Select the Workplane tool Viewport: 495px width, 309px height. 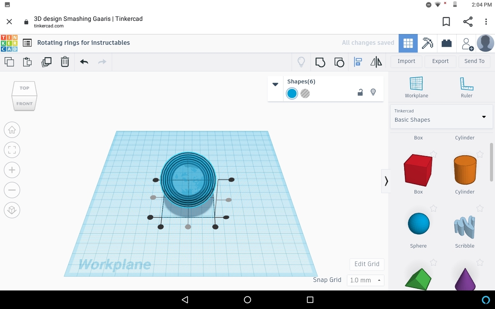click(x=416, y=87)
